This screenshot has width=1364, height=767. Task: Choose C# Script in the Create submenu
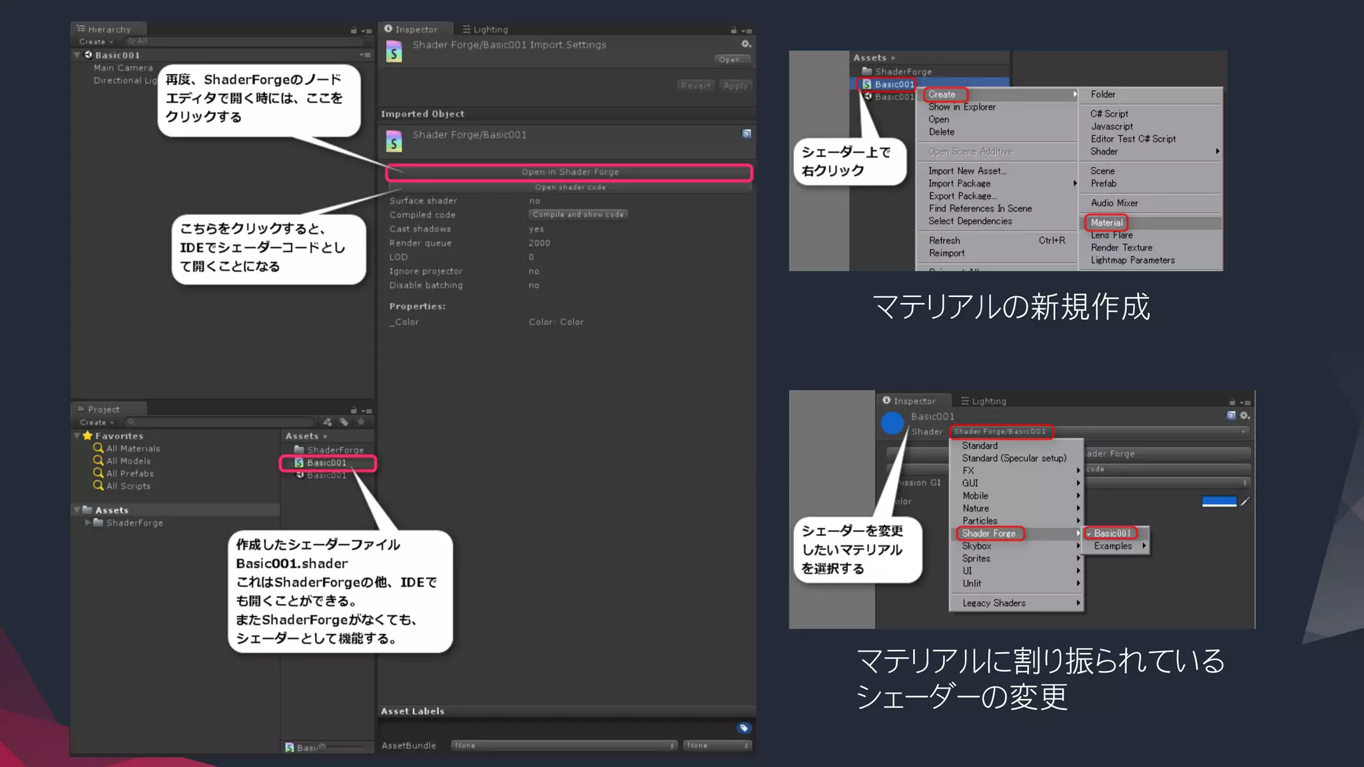point(1109,114)
